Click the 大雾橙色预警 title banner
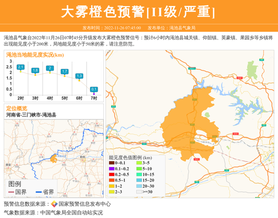The height and width of the screenshot is (218, 278). [x=139, y=11]
